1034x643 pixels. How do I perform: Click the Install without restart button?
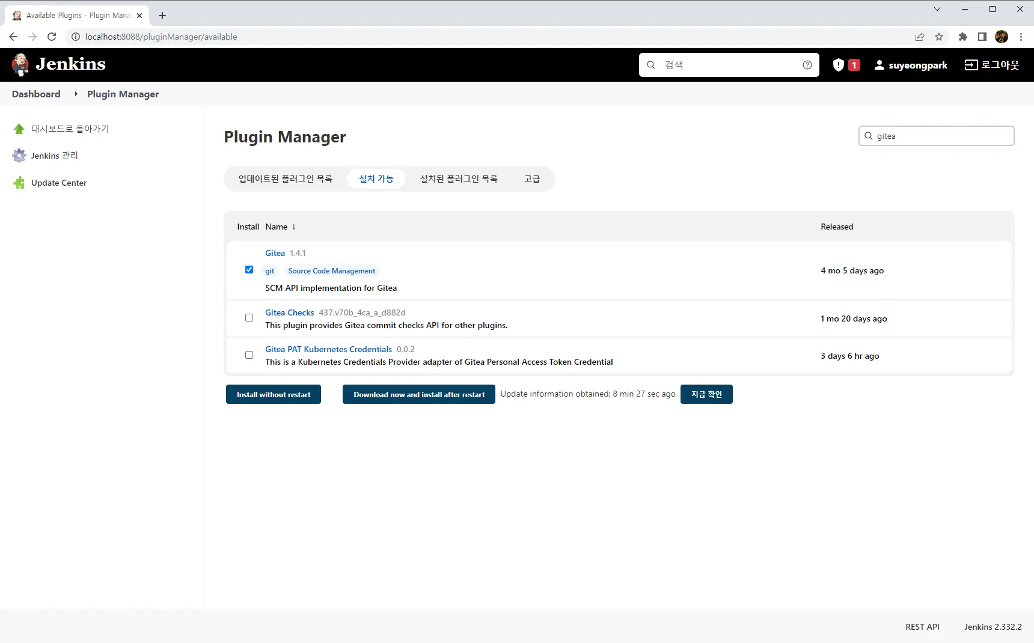(274, 394)
